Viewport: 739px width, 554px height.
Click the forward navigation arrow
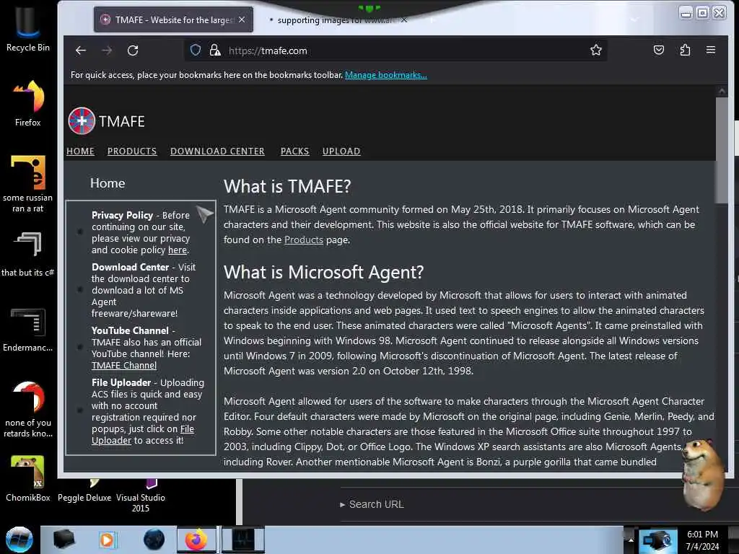click(x=107, y=50)
